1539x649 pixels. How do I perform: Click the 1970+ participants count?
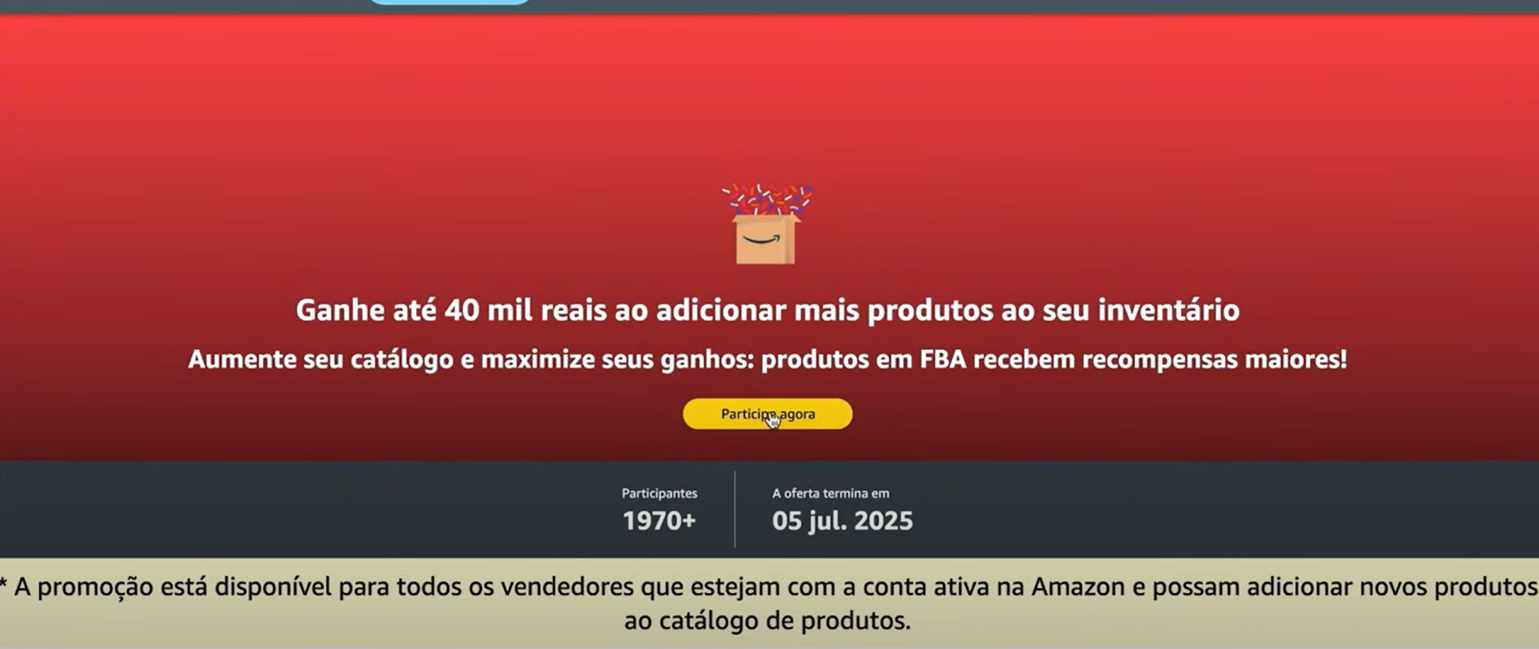point(659,521)
